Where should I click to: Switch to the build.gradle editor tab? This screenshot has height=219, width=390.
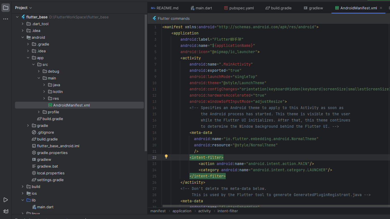coord(278,8)
